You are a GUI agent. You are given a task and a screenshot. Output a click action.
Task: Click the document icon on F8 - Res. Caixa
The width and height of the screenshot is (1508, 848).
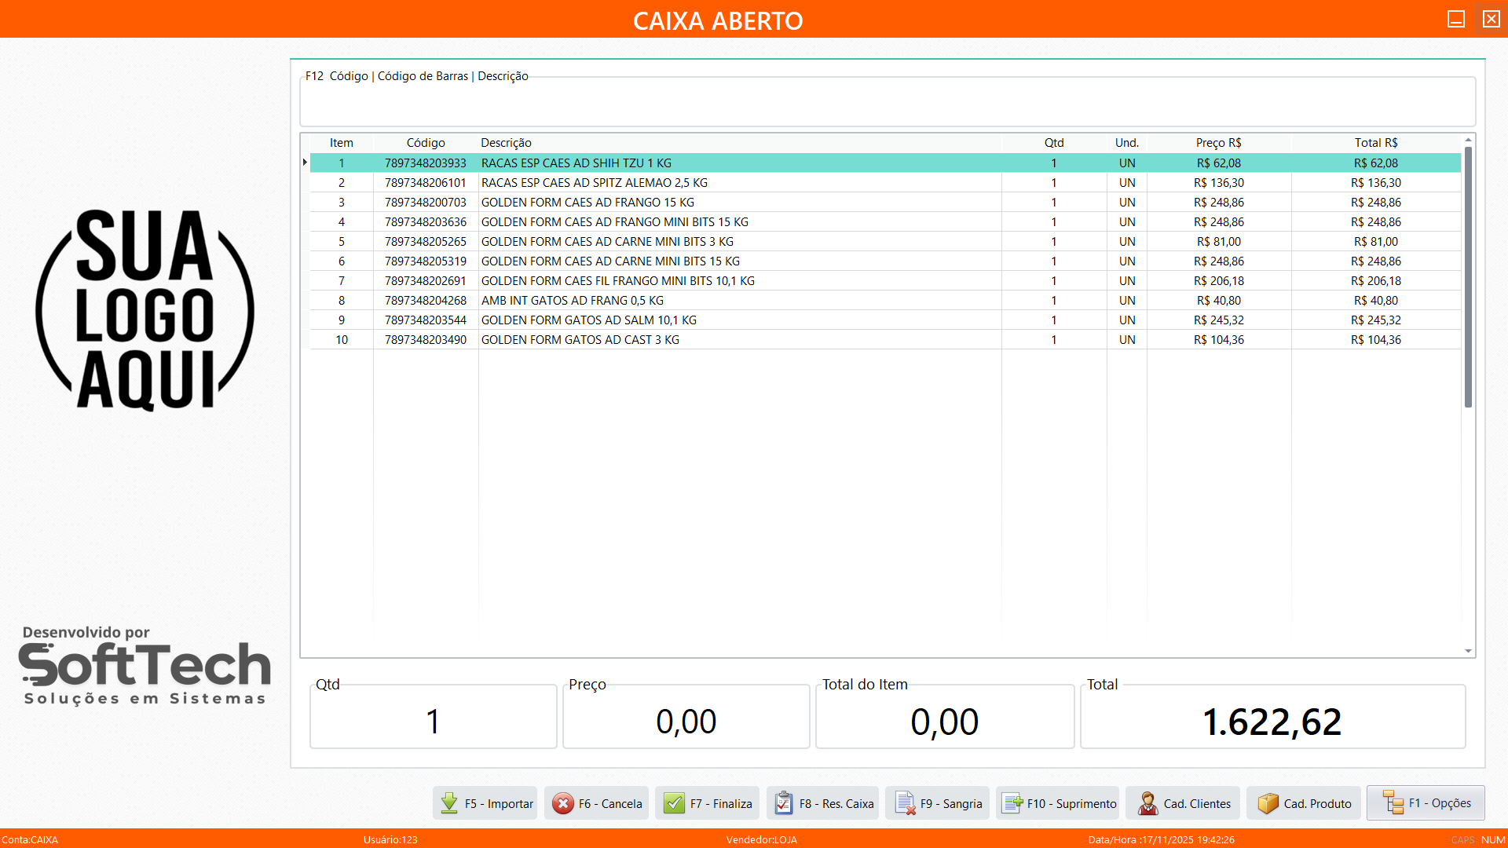point(783,803)
